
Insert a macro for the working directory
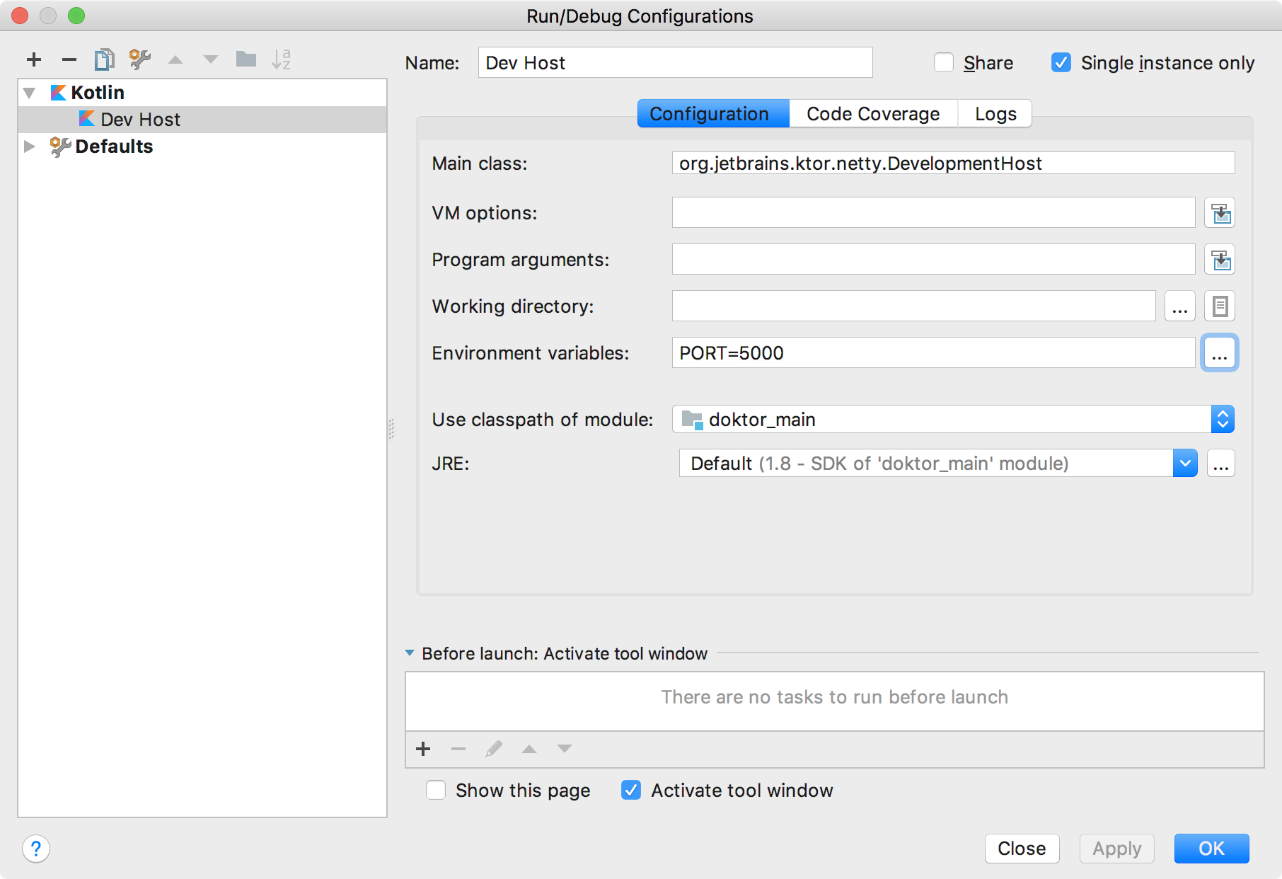1220,306
